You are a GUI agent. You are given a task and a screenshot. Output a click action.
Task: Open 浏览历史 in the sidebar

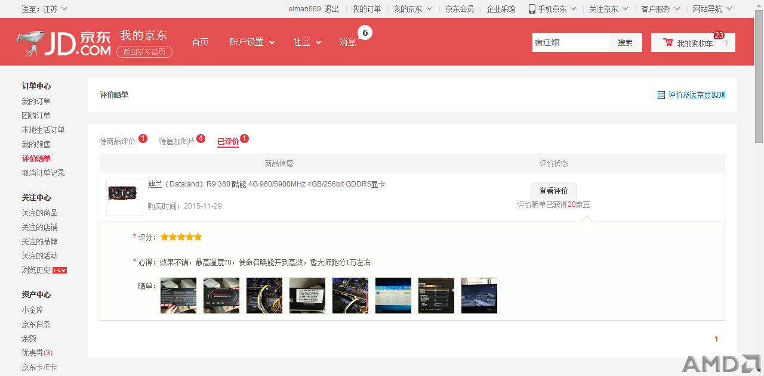click(36, 270)
